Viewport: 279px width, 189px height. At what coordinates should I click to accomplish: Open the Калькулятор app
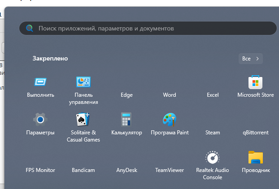coord(126,120)
